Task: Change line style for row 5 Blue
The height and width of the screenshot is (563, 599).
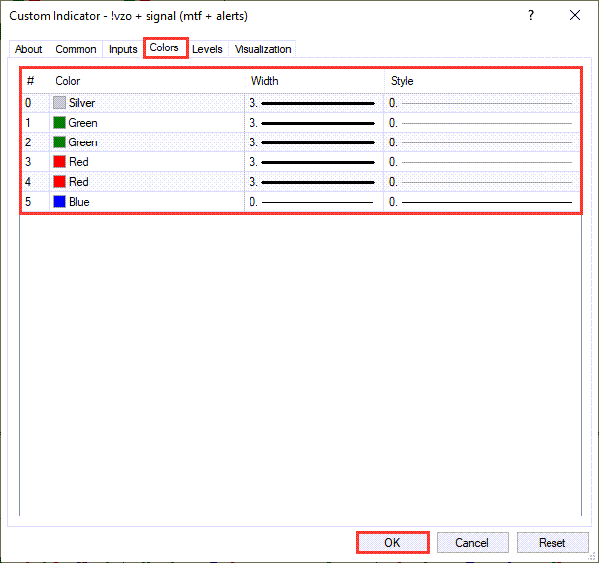Action: [x=482, y=202]
